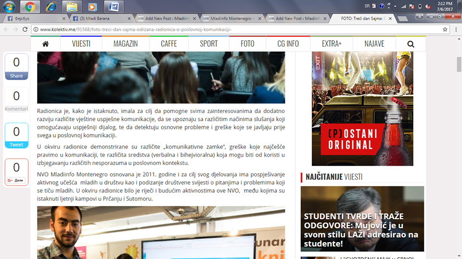This screenshot has width=462, height=259.
Task: Close the Фејсбук tab
Action: pos(64,19)
